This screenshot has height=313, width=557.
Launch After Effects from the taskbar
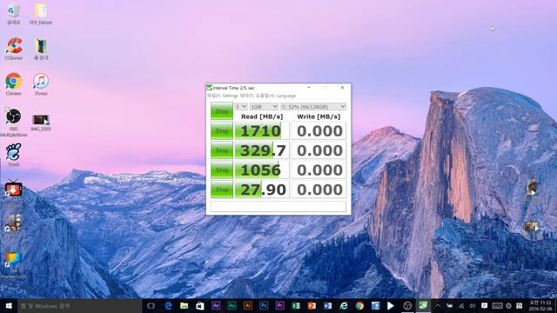coord(216,305)
